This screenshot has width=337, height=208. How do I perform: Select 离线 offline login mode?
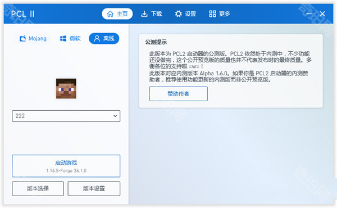[x=104, y=38]
